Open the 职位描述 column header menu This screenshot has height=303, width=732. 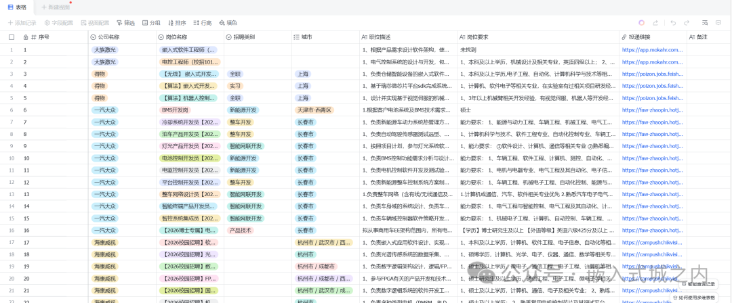408,37
